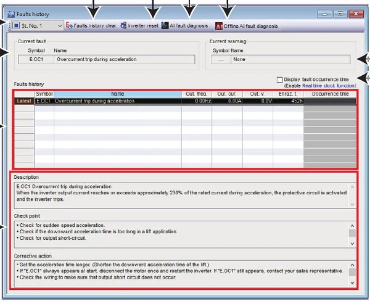This screenshot has height=304, width=370.
Task: Close the Faults history window
Action: [356, 14]
